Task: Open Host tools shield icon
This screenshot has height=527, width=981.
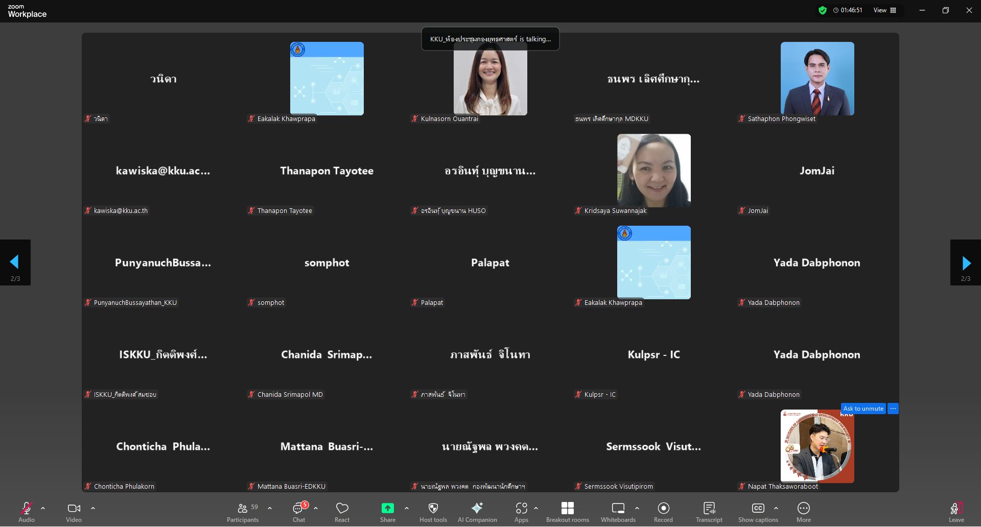Action: [433, 512]
